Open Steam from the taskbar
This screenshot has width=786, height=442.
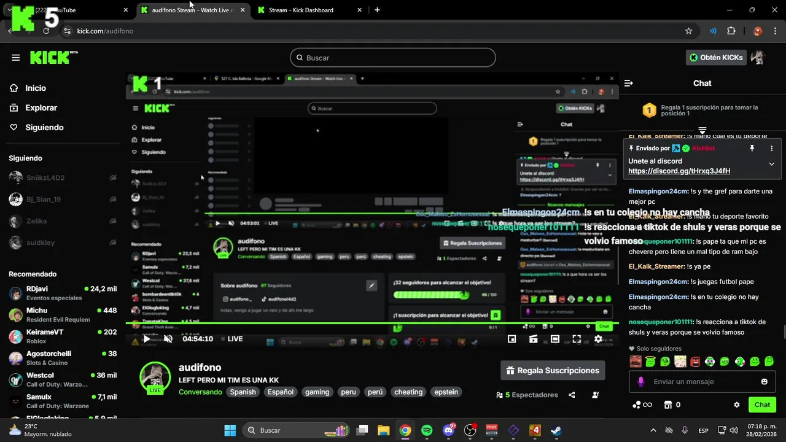tap(556, 430)
